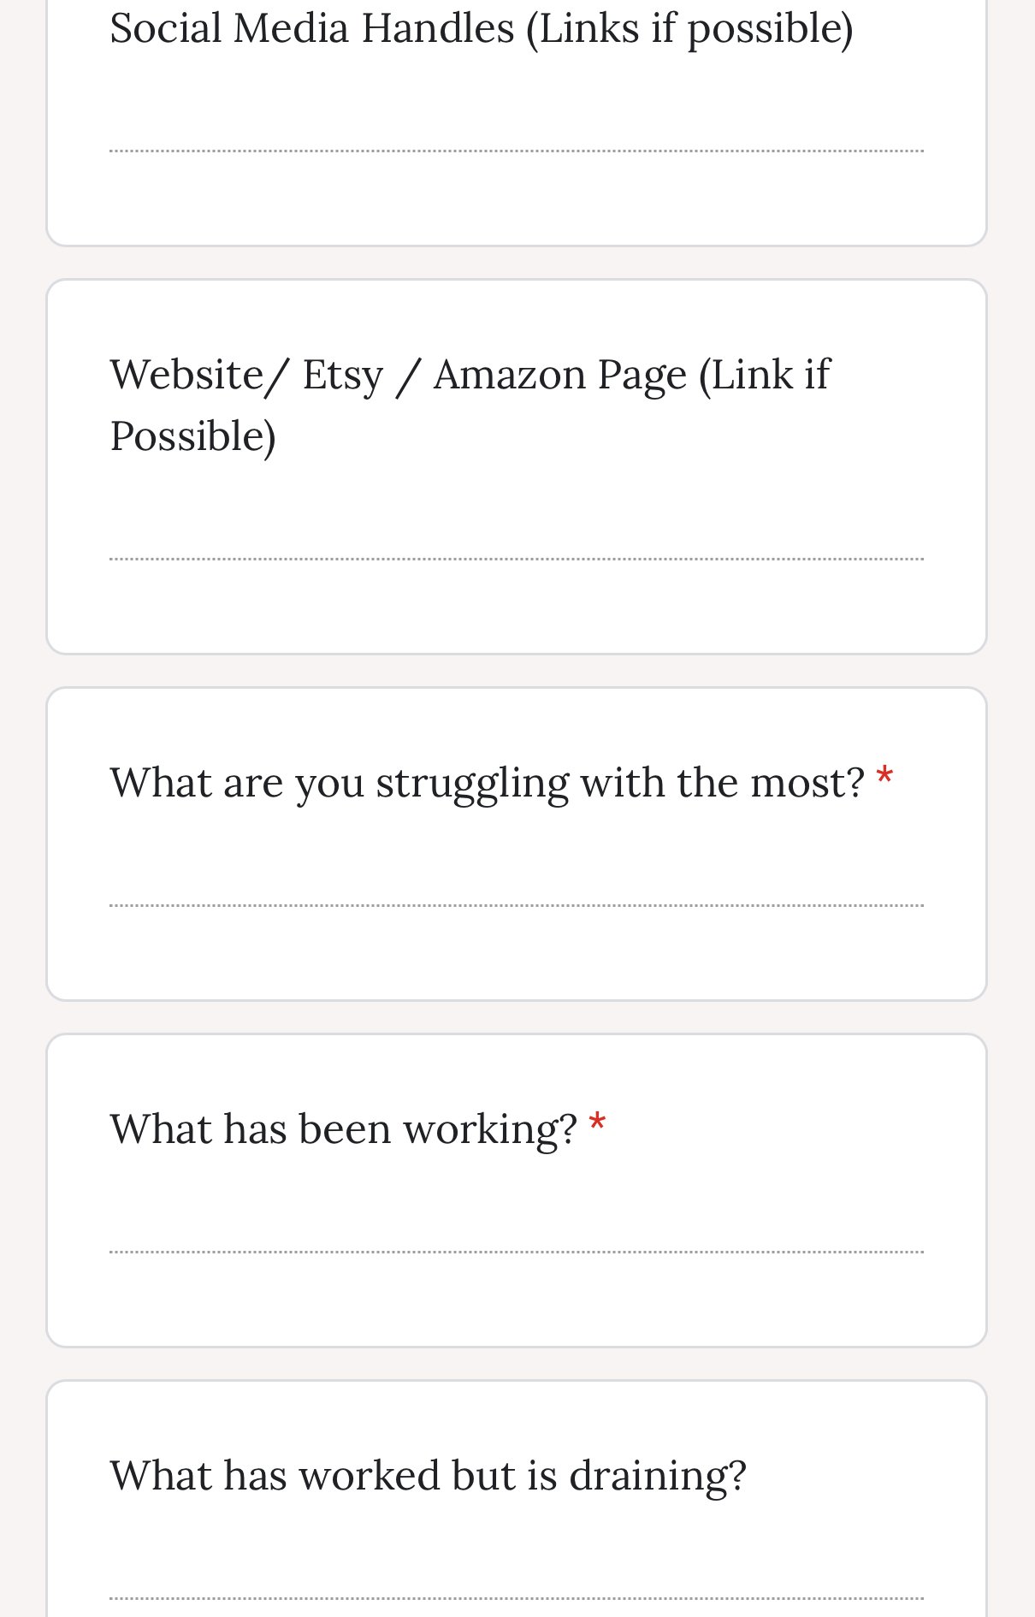The width and height of the screenshot is (1035, 1617).
Task: Click the word 'Possible)' on the label's second line
Action: [x=193, y=436]
